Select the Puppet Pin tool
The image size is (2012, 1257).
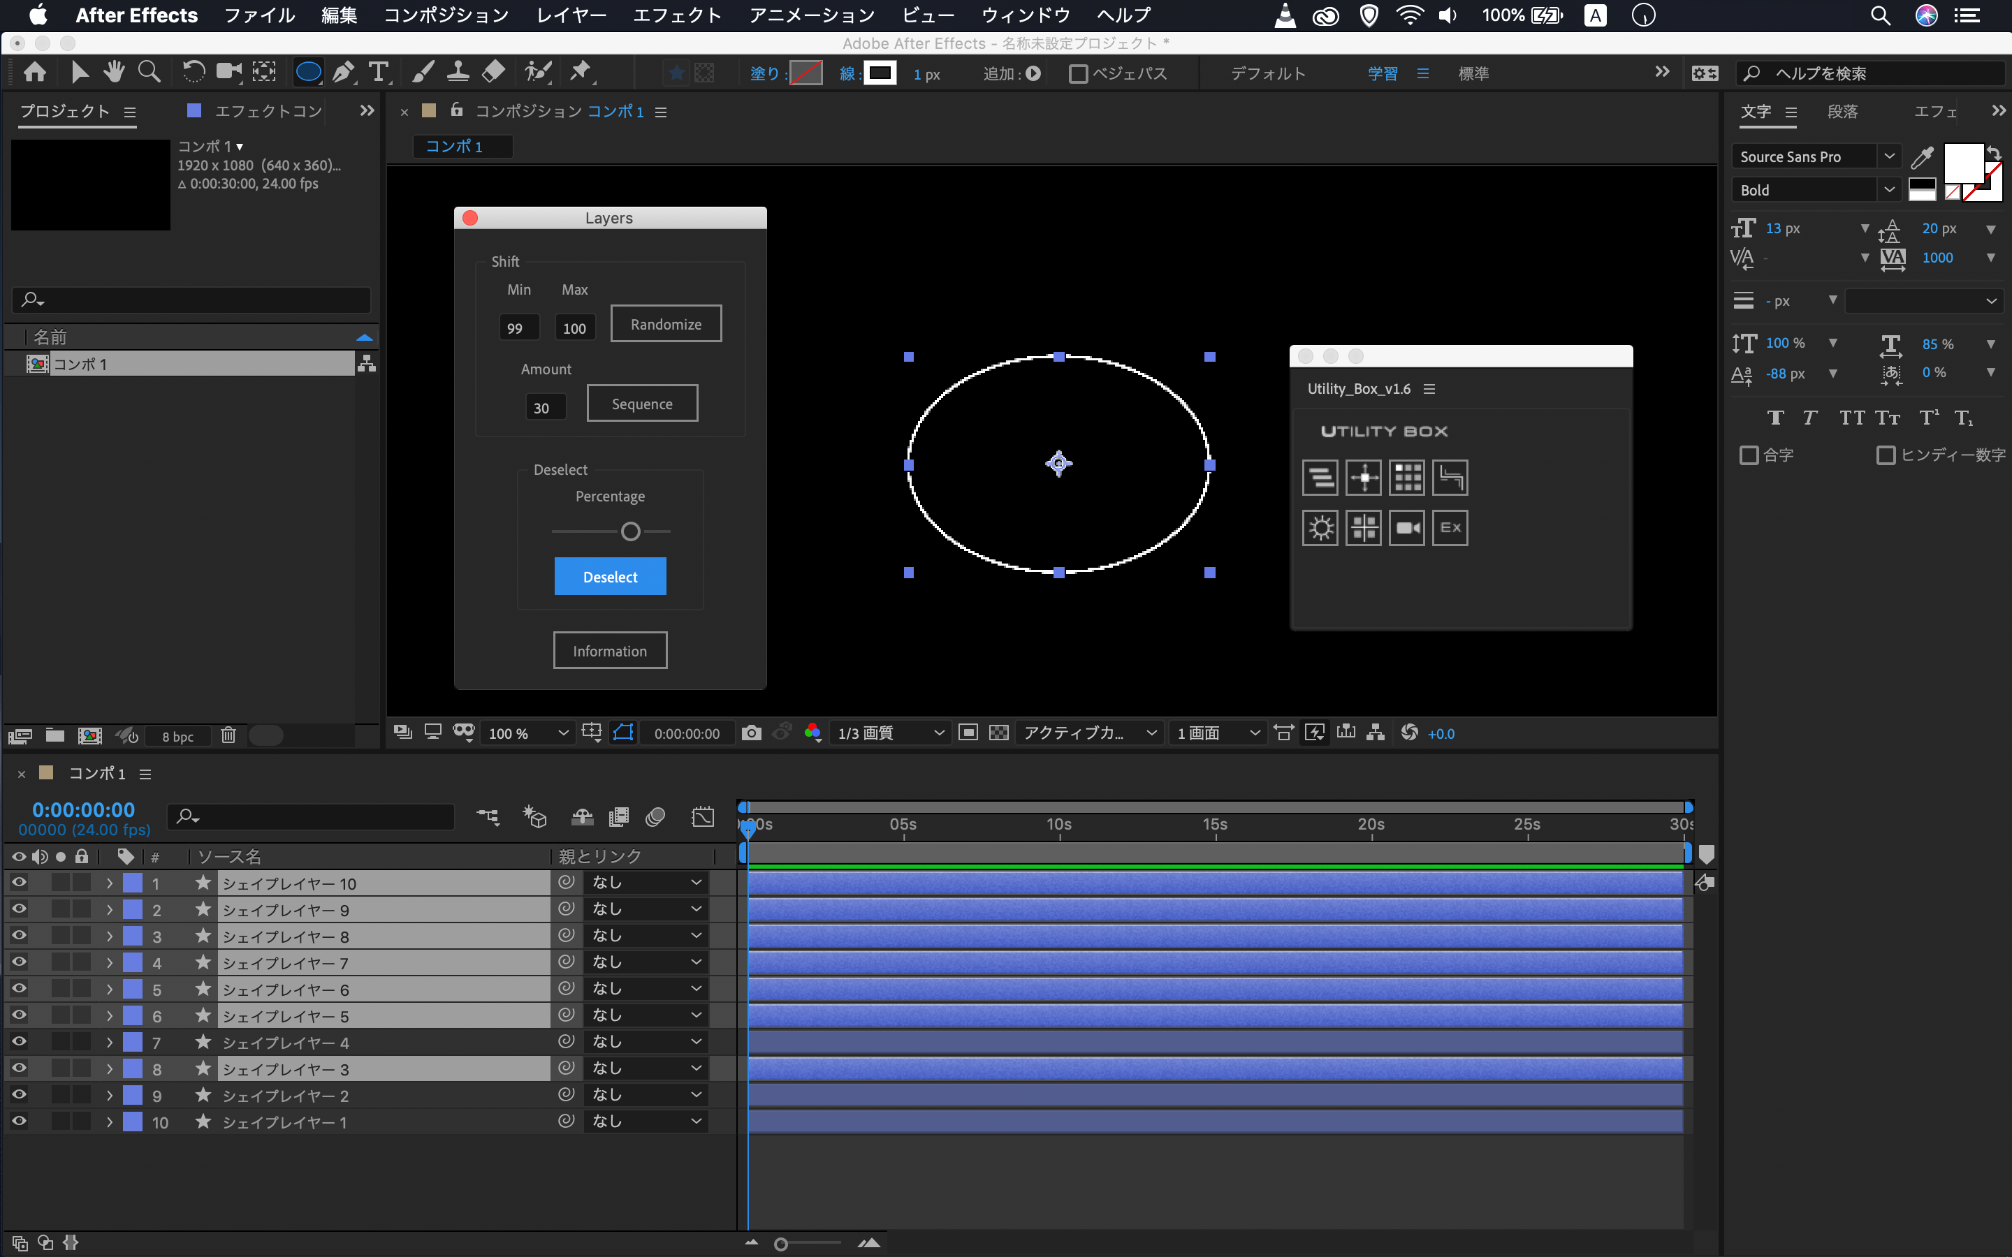click(581, 73)
